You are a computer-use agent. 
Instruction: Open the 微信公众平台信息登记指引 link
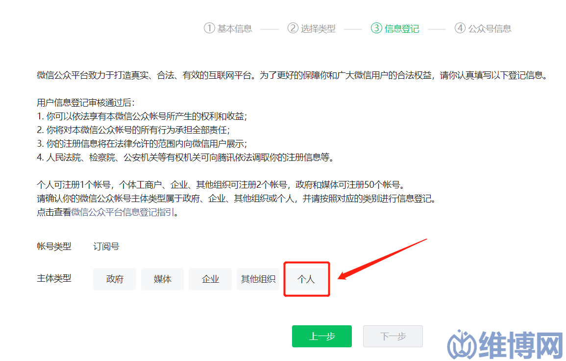point(123,212)
